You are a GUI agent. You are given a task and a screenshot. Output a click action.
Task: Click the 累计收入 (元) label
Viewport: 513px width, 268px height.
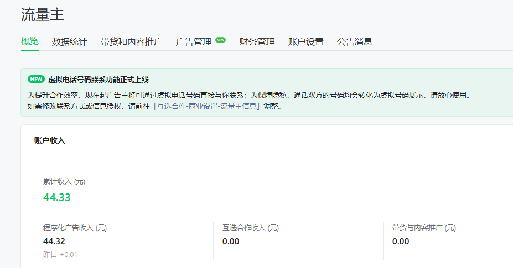pos(64,182)
